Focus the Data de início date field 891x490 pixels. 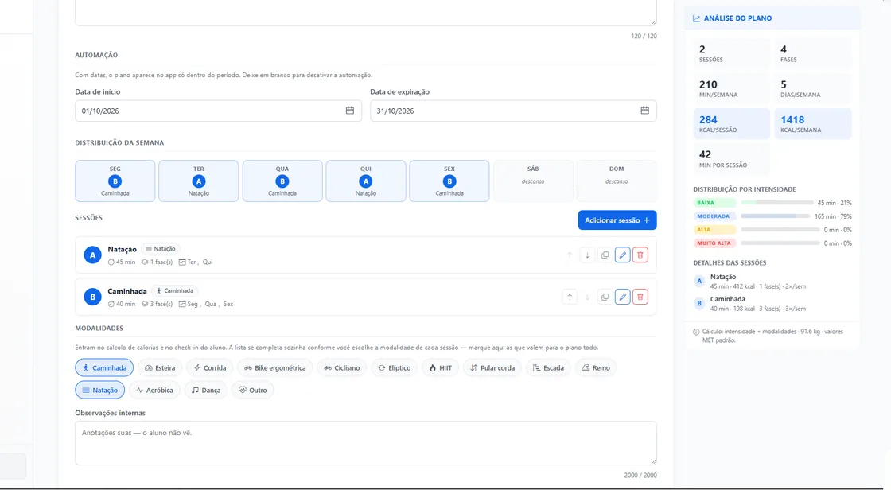pyautogui.click(x=218, y=111)
